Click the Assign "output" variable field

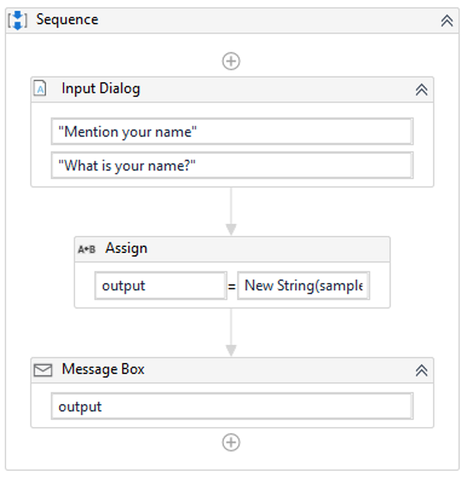click(160, 286)
